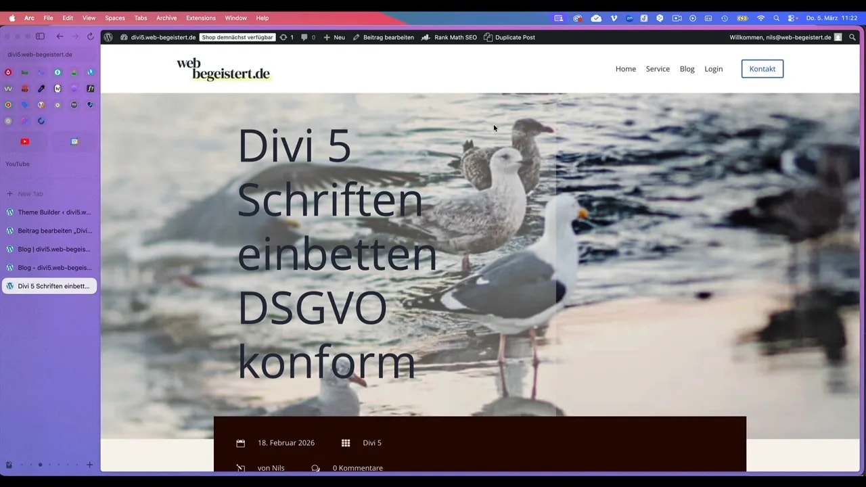Click the search magnifier icon in the admin bar
The image size is (866, 487).
(852, 37)
